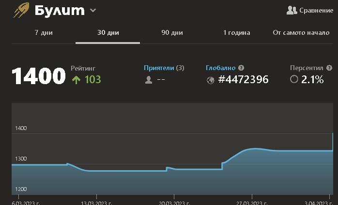Click the green 103 rating change
The width and height of the screenshot is (338, 205).
pyautogui.click(x=92, y=79)
